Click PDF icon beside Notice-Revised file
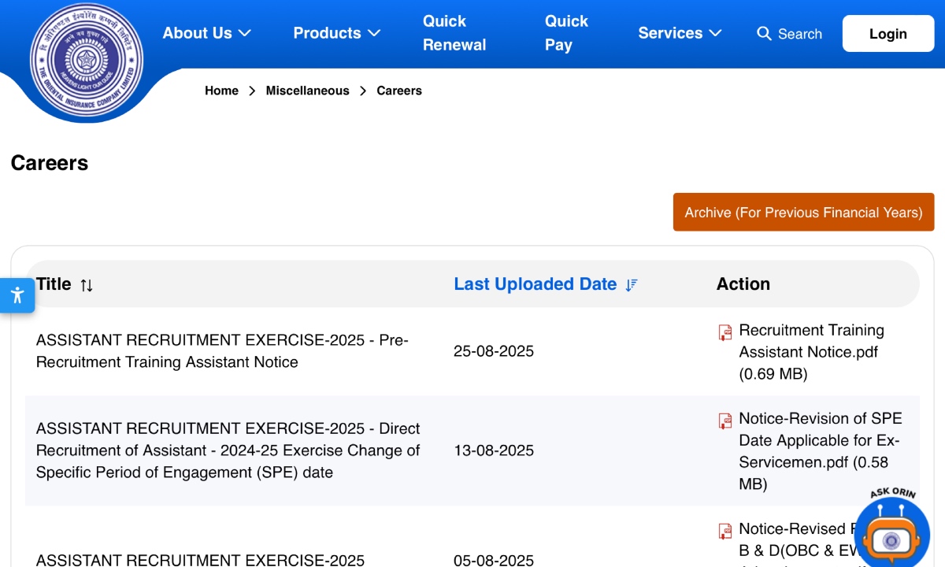The image size is (945, 567). tap(725, 531)
